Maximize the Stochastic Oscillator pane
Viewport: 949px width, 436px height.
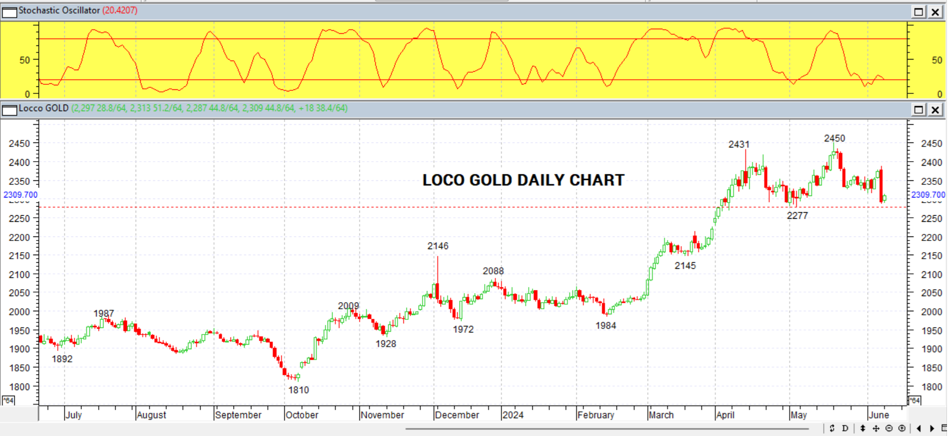pyautogui.click(x=919, y=12)
